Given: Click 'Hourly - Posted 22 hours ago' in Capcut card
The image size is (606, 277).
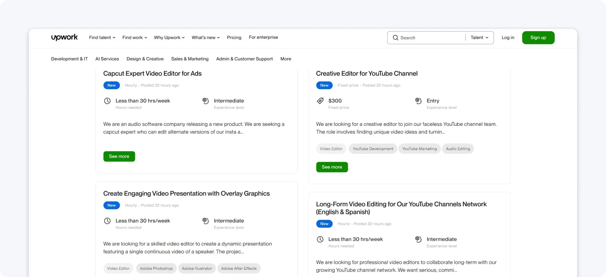Looking at the screenshot, I should tap(152, 85).
